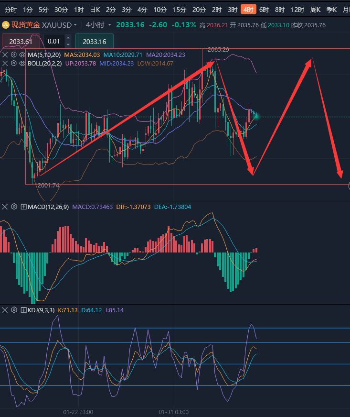Expand the 4小时 timeframe dropdown
The image size is (350, 417).
pyautogui.click(x=110, y=25)
